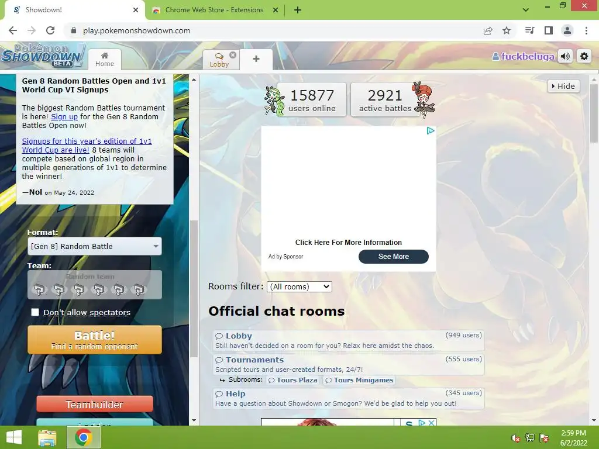
Task: Click the Showdown tab favicon
Action: tap(17, 10)
